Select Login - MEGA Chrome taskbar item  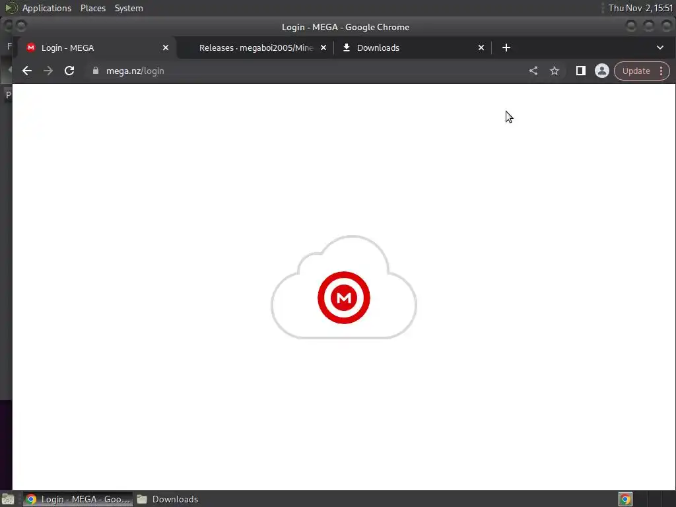[x=78, y=499]
